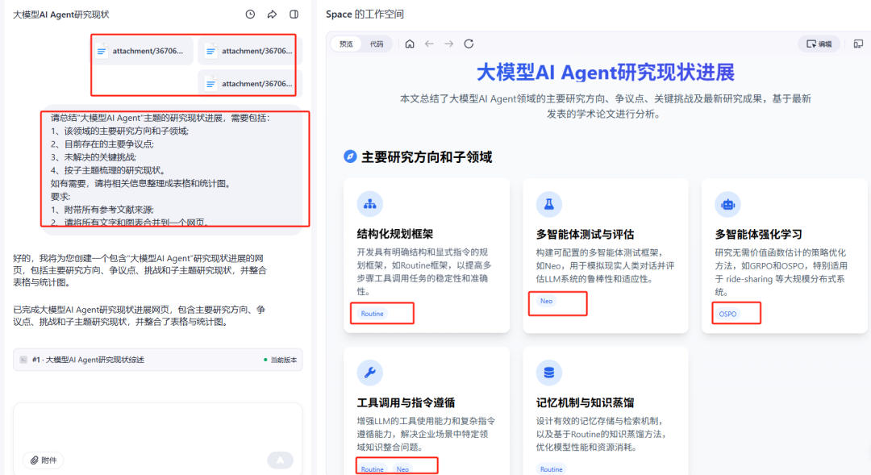Click the share arrow icon

[272, 15]
